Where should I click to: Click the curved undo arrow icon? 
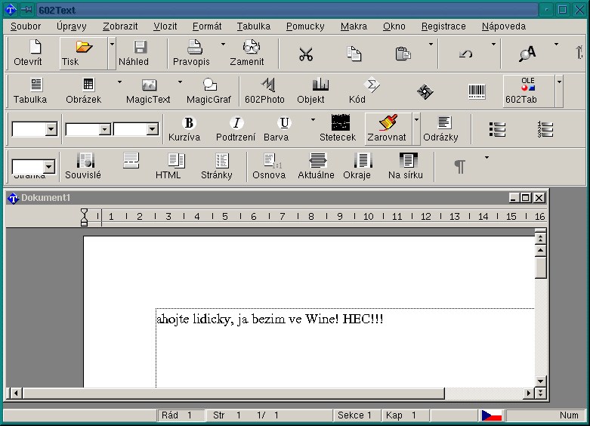466,54
